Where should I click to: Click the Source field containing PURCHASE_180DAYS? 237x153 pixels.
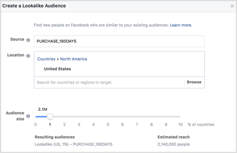(x=119, y=41)
